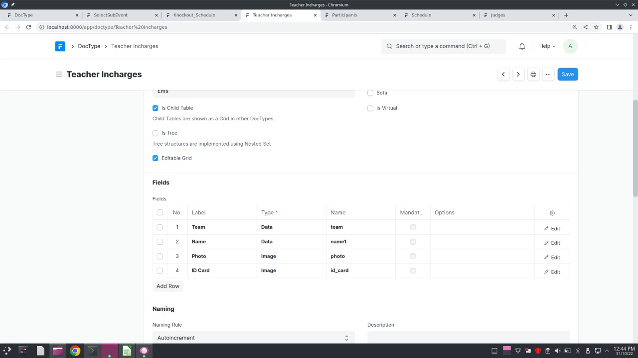Click the volume icon in system tray
Image resolution: width=638 pixels, height=358 pixels.
pyautogui.click(x=558, y=351)
